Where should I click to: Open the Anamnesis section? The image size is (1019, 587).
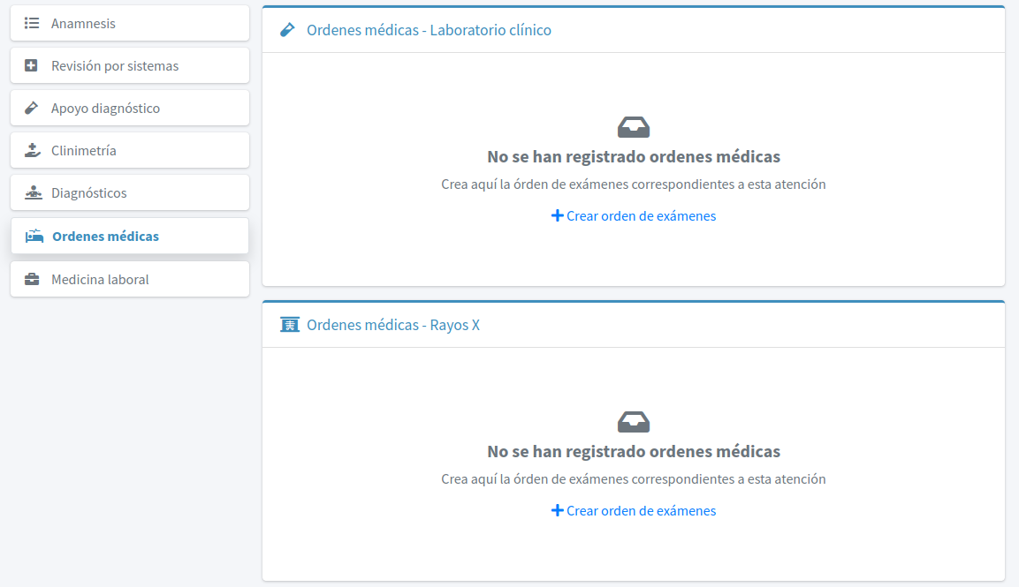coord(83,24)
